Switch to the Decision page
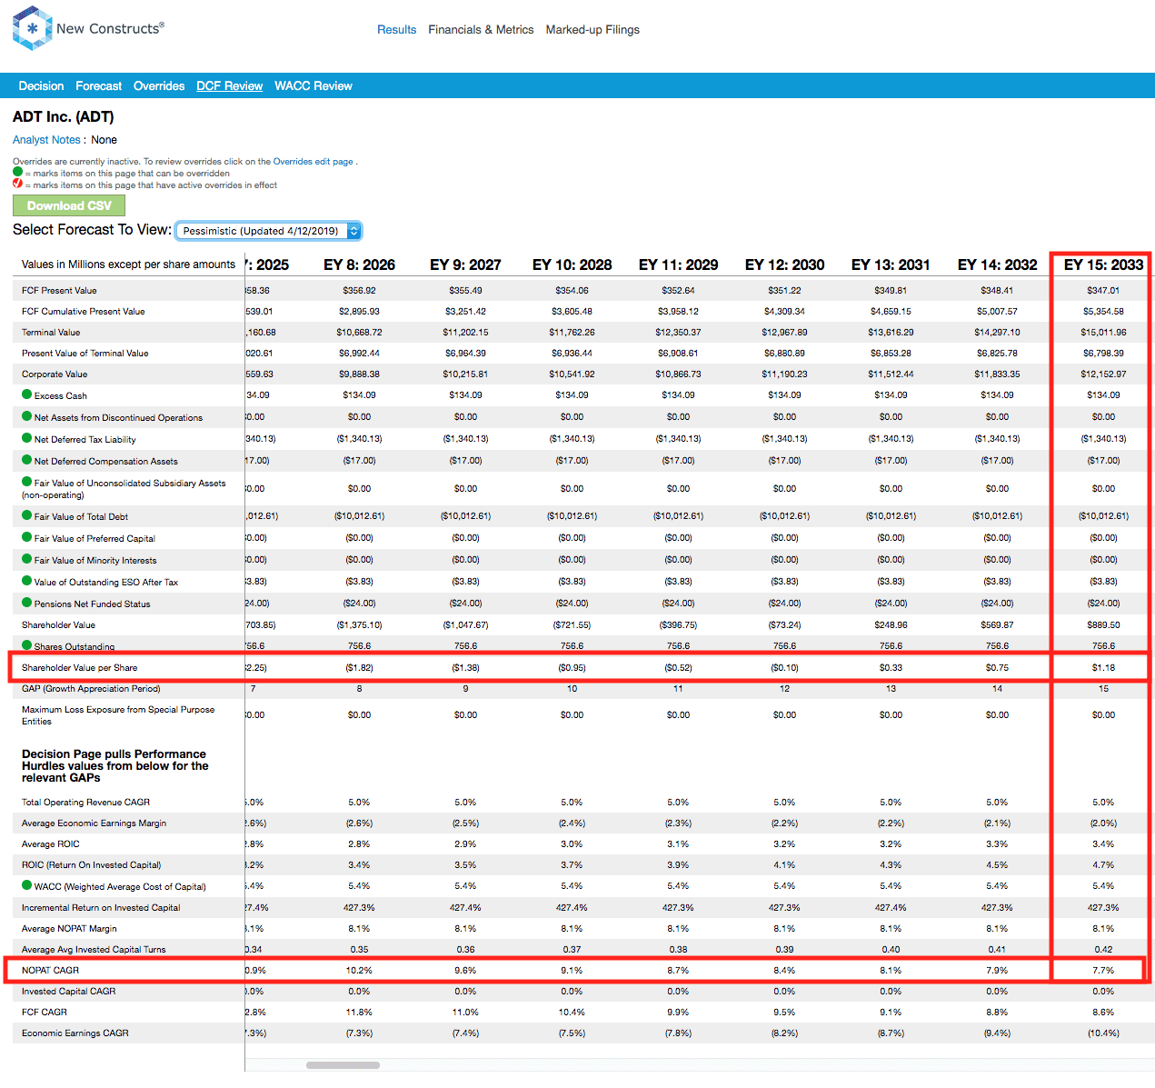Image resolution: width=1155 pixels, height=1088 pixels. [x=41, y=85]
